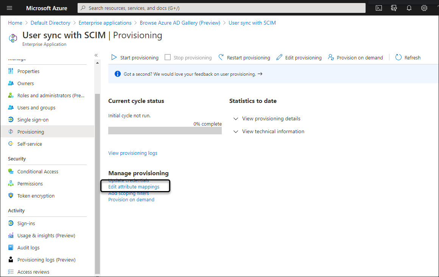
Task: Click the Usage & insights chart icon
Action: (x=11, y=235)
